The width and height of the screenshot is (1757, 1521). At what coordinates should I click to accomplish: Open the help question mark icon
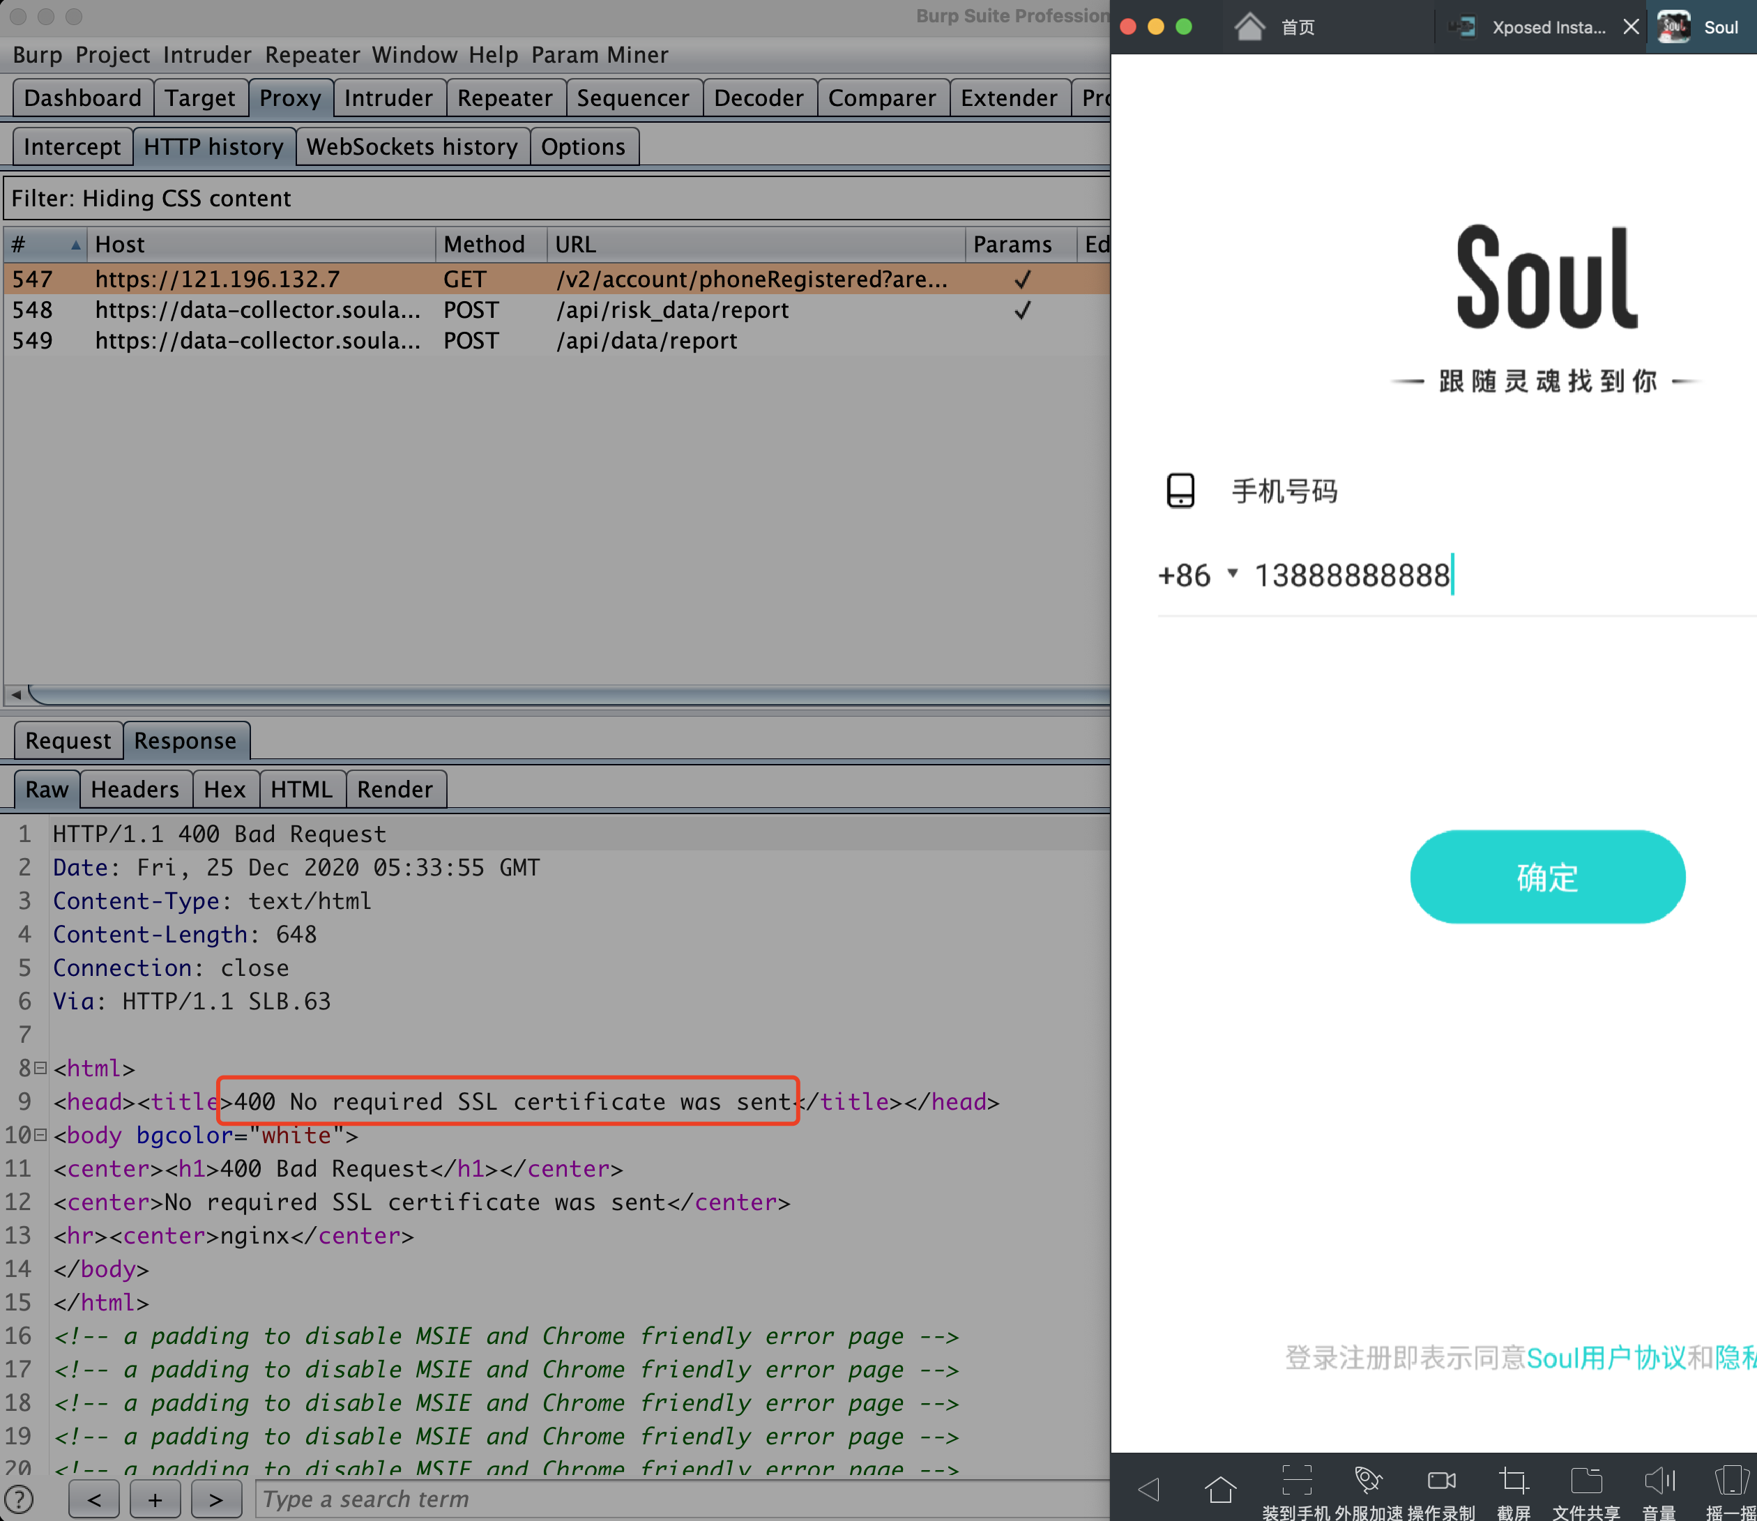click(x=19, y=1500)
